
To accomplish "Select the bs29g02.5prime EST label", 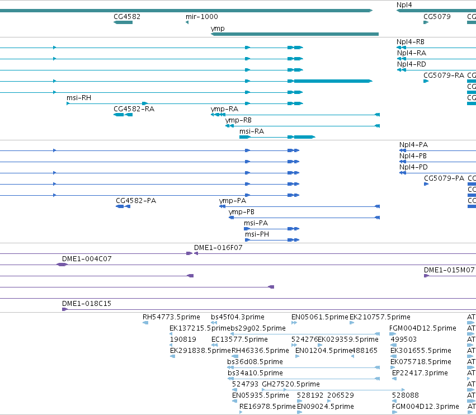I will tap(257, 328).
